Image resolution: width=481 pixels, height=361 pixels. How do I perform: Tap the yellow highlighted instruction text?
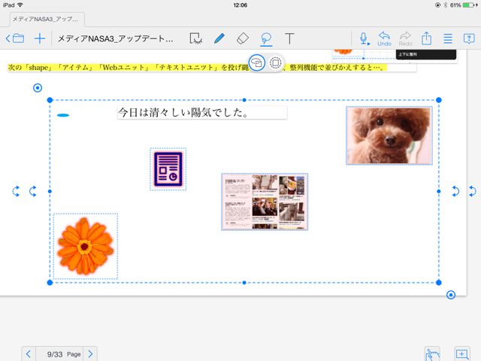197,67
